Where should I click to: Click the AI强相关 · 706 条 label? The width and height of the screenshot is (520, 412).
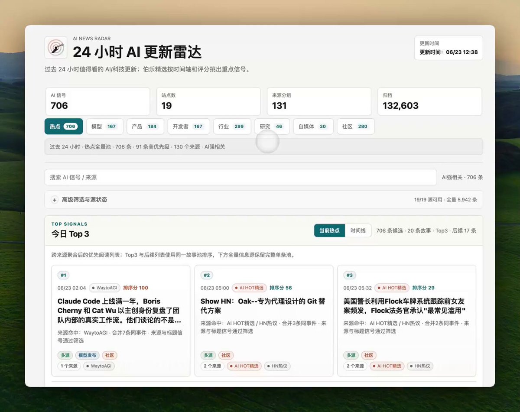coord(462,177)
